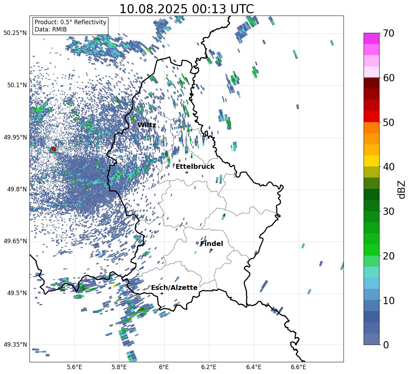Click the 40 colorbar tick label

click(x=389, y=167)
